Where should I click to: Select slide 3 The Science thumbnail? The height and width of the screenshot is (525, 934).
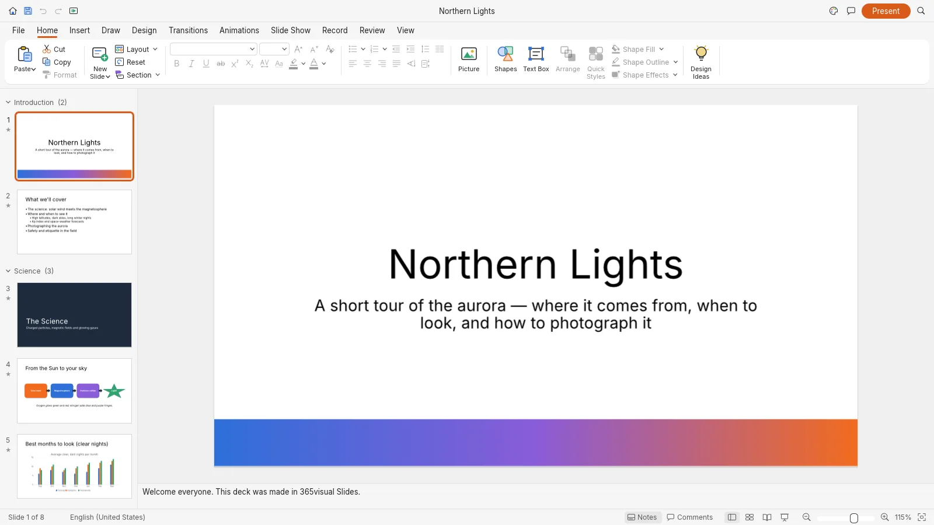point(74,315)
